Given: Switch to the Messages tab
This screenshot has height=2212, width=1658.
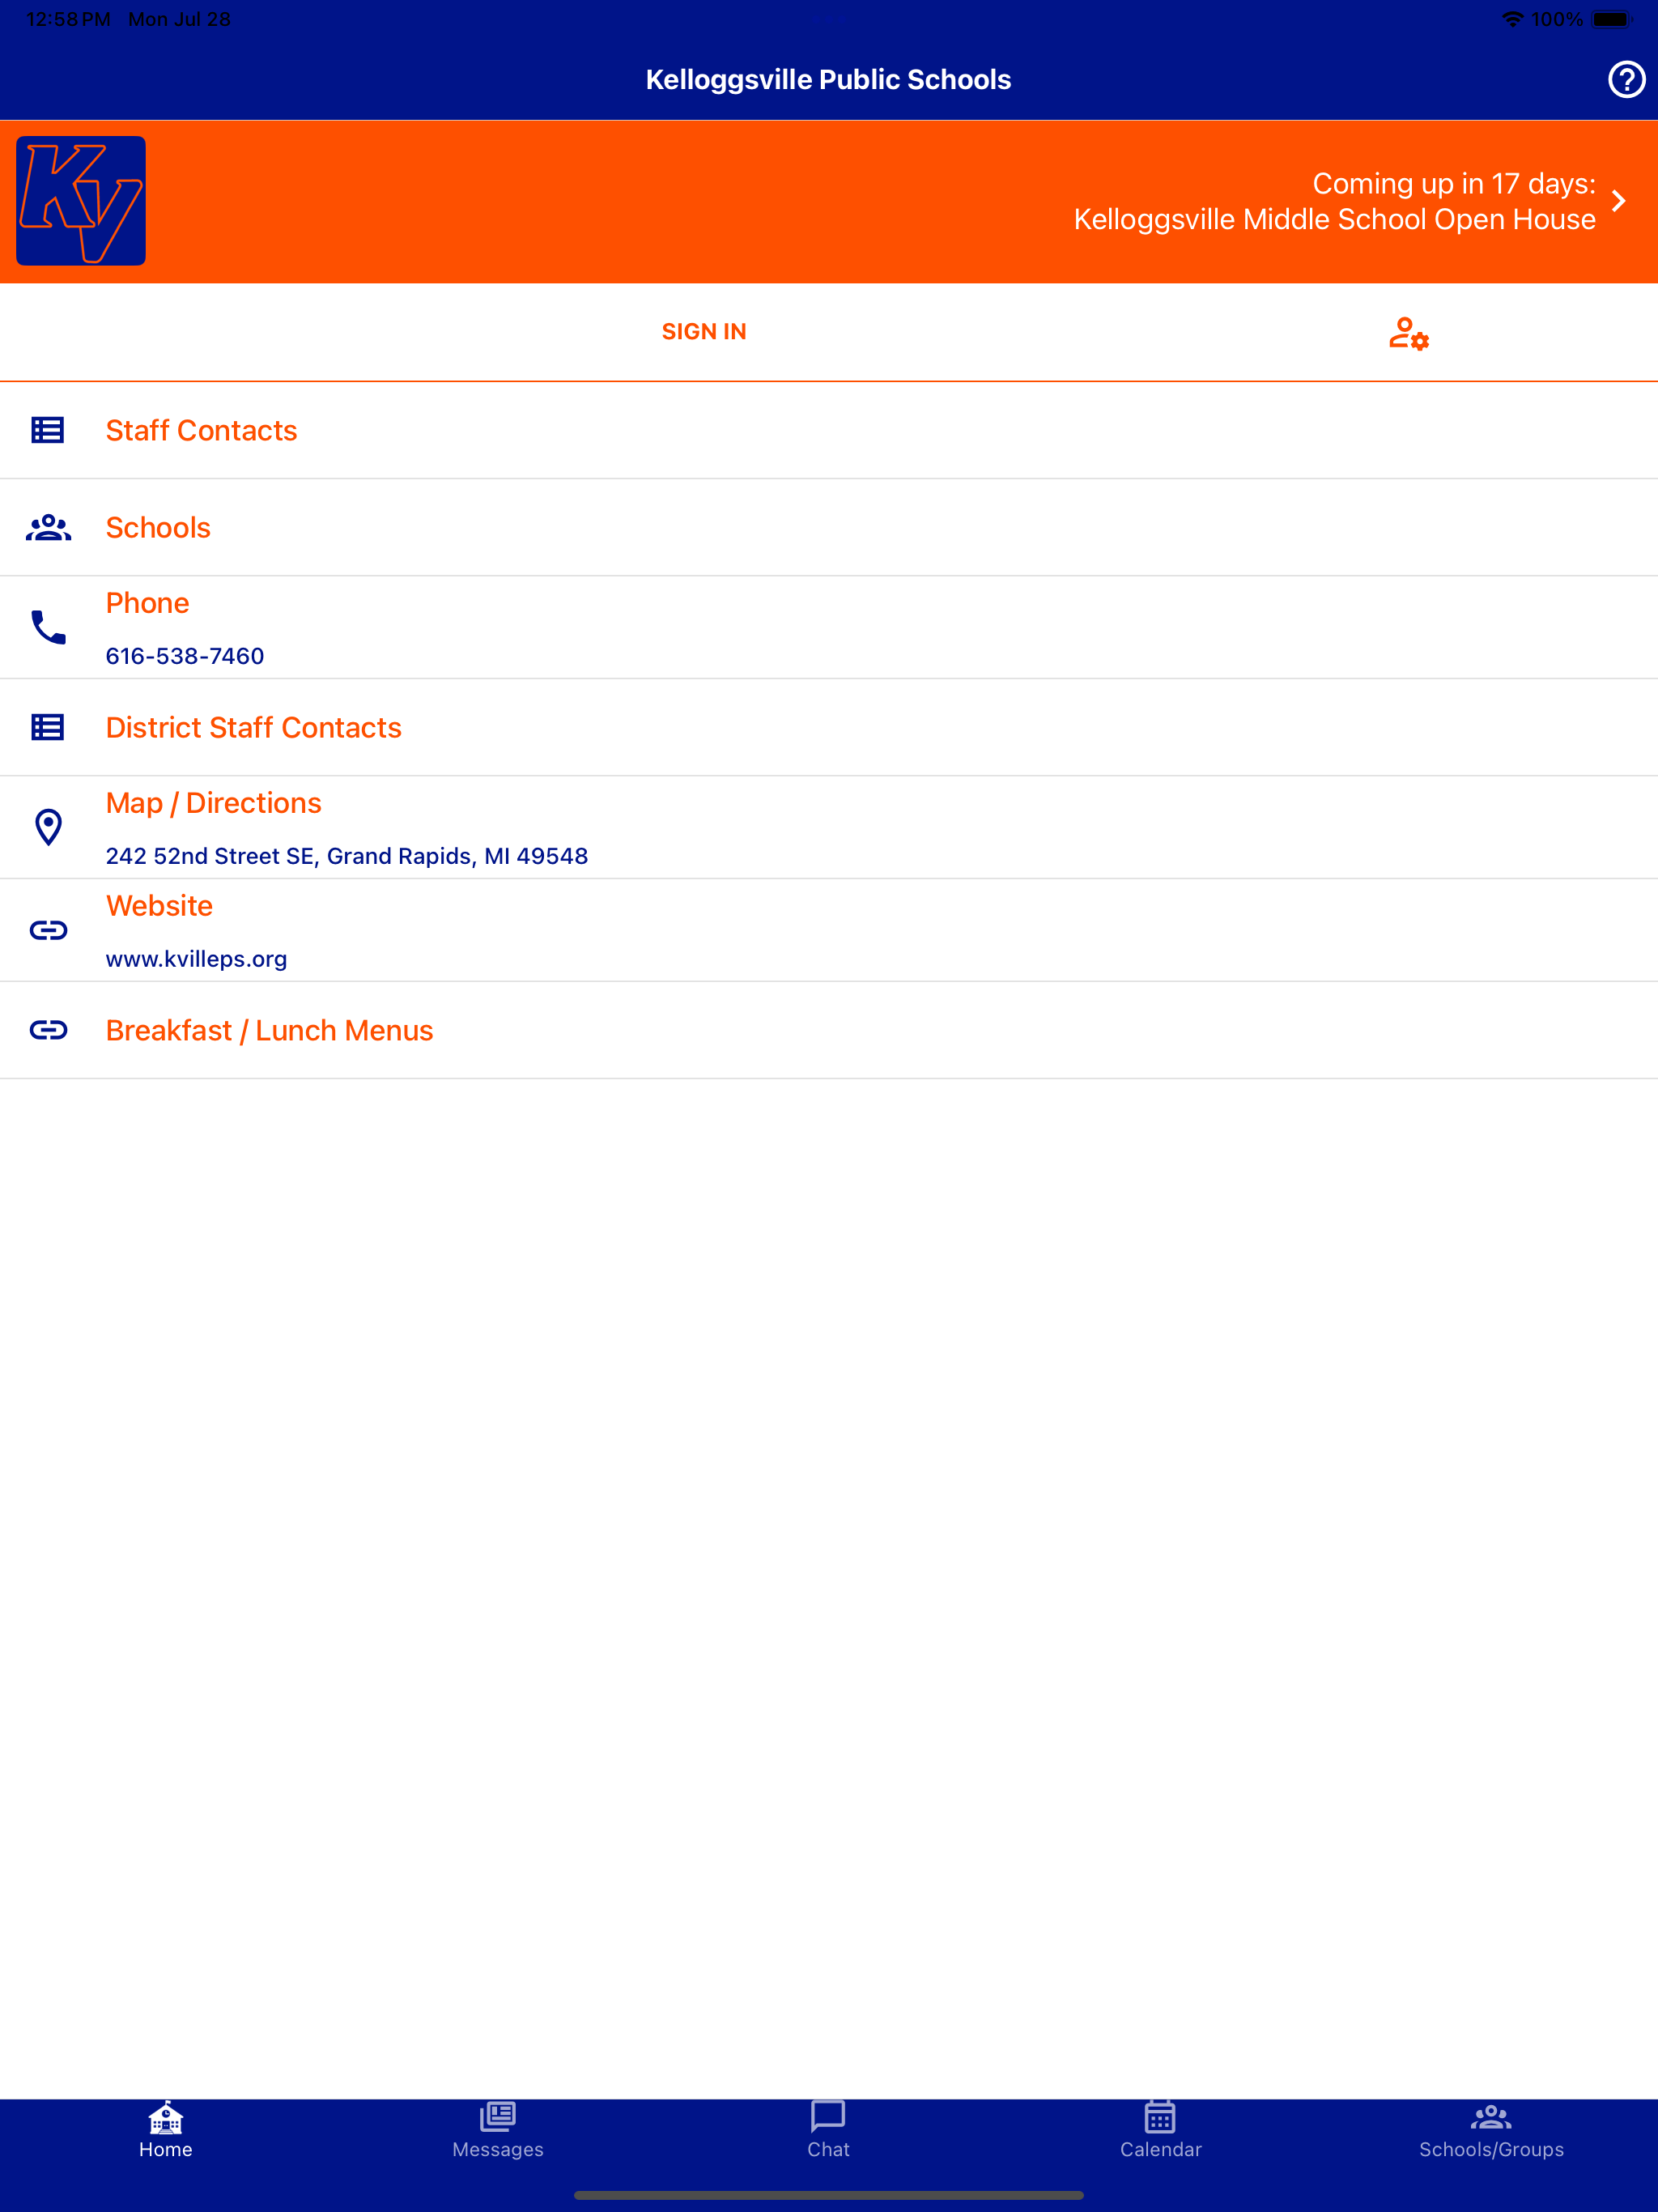Looking at the screenshot, I should click(497, 2131).
